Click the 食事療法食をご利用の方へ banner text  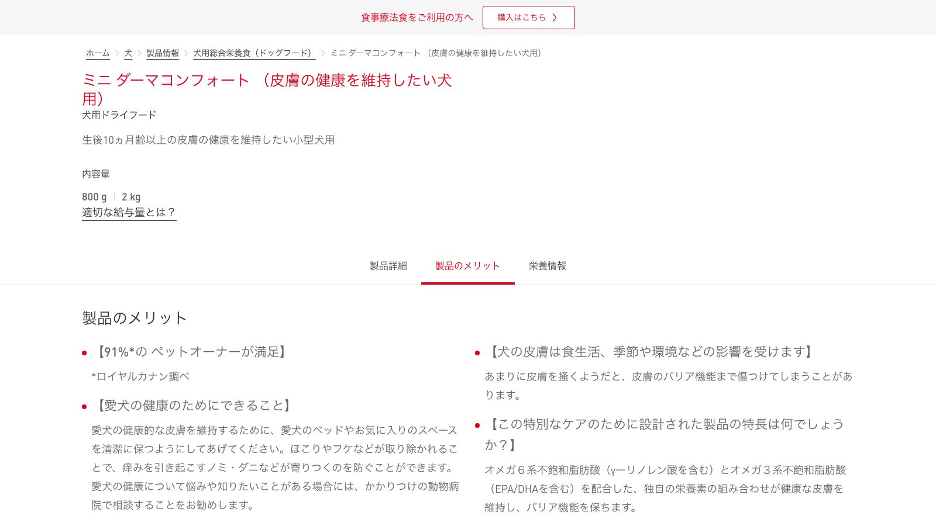click(x=417, y=18)
